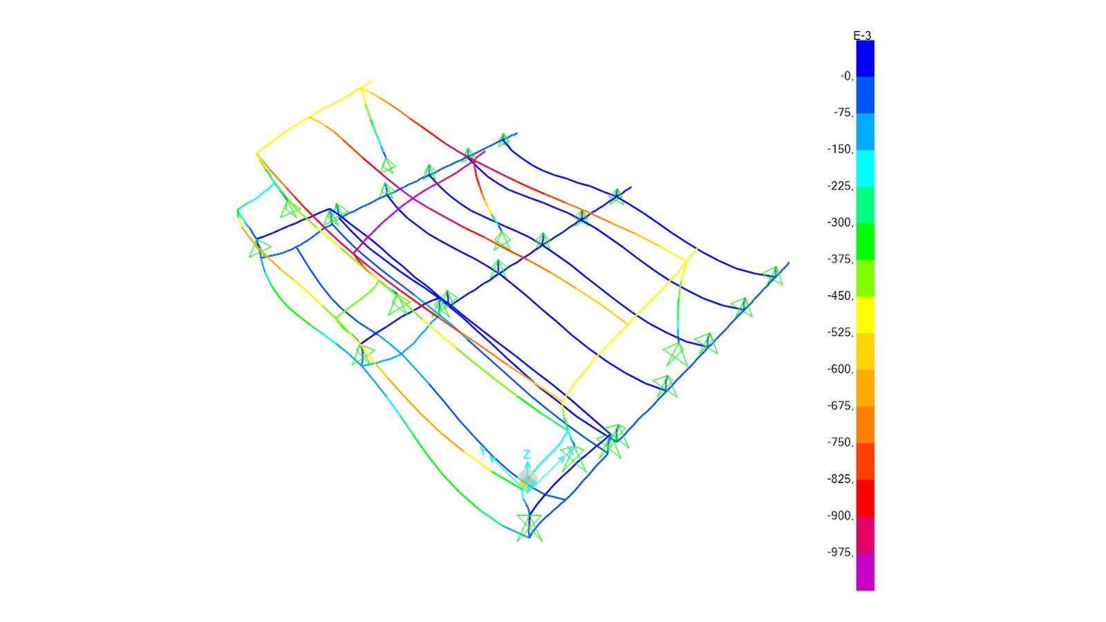Click the -825. legend value
This screenshot has height=622, width=1106.
[841, 479]
